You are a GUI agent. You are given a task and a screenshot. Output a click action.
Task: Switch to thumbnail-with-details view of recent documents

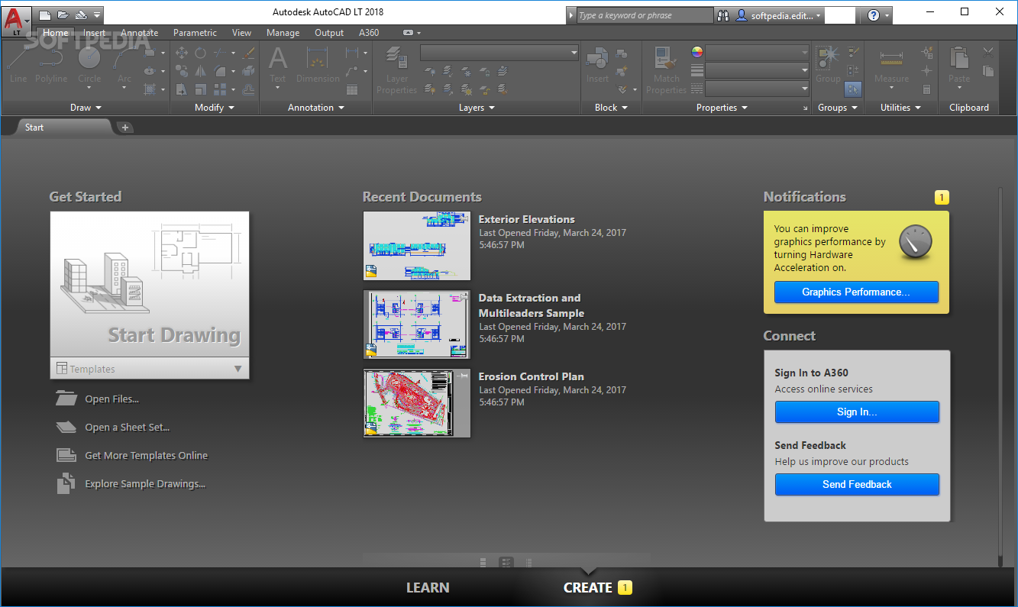506,563
